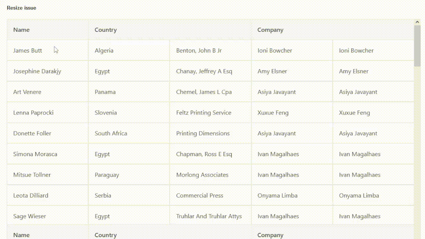Viewport: 425px width, 239px height.
Task: Select "Onyama Limba" in Leota Dilliard's row
Action: [x=278, y=196]
